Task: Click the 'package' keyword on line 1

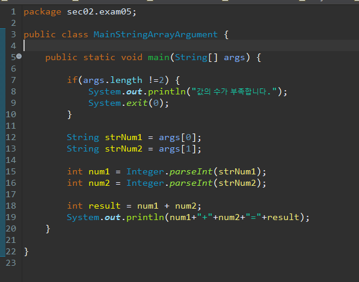Action: tap(42, 12)
